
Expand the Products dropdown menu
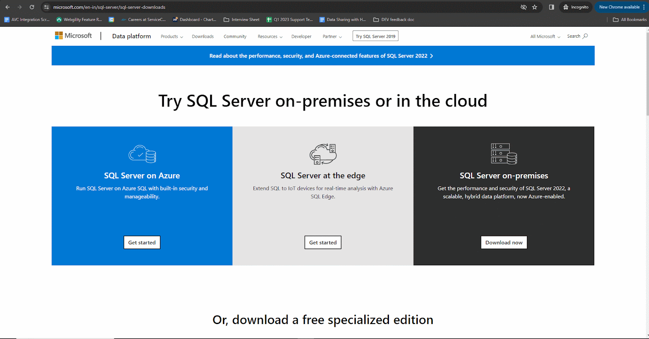172,36
